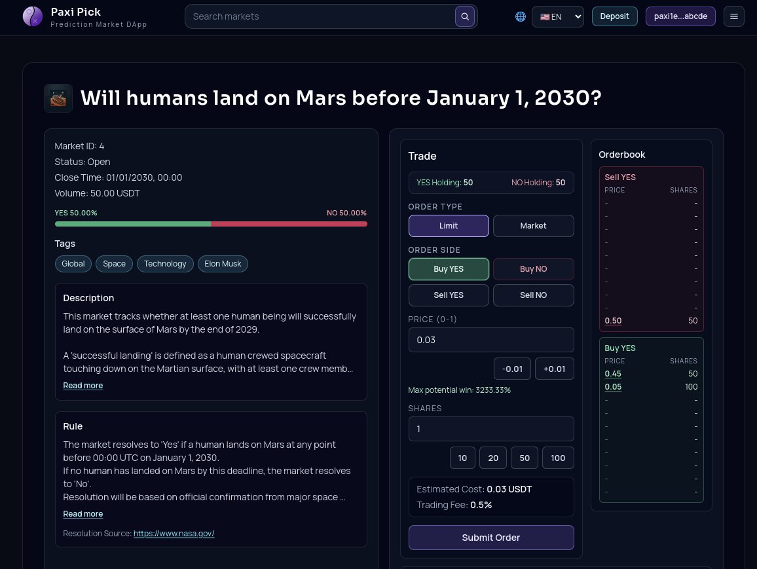Choose Buy NO order side
757x569 pixels.
point(534,269)
